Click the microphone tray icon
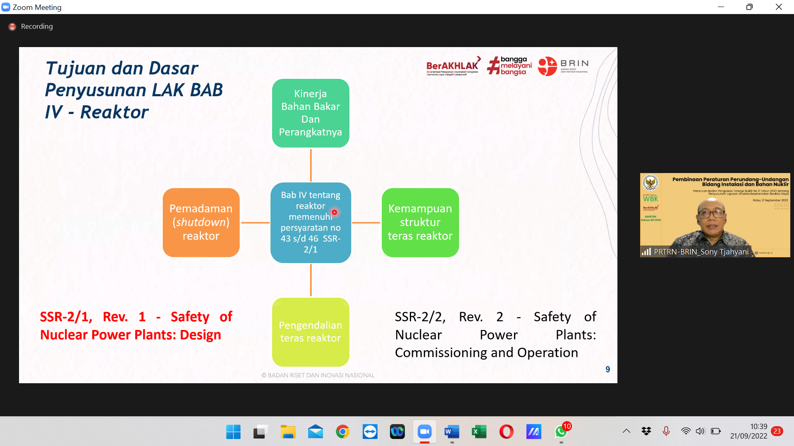 666,431
